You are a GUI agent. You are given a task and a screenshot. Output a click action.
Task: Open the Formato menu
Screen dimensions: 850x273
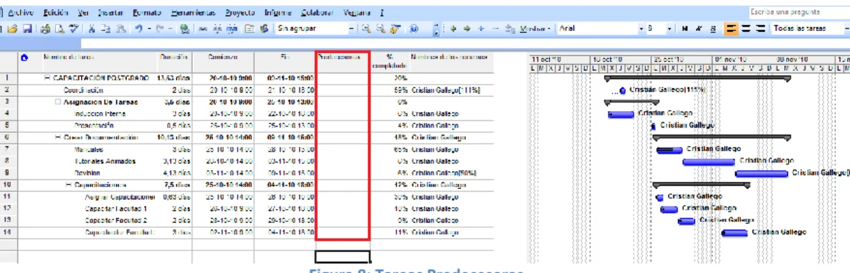click(x=147, y=12)
